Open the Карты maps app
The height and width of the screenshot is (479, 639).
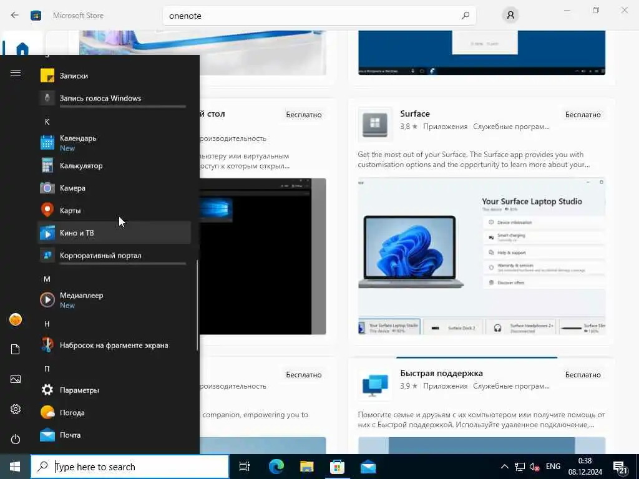pos(114,211)
